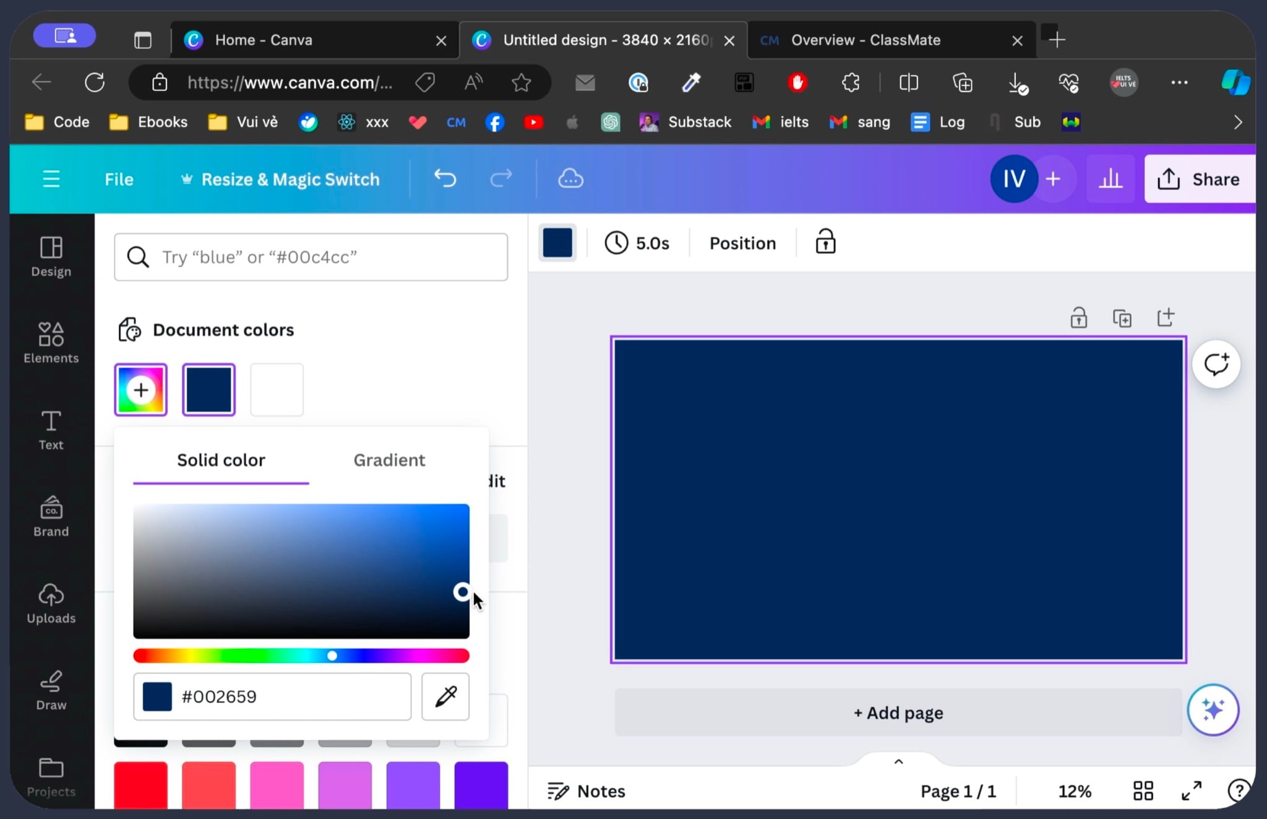Click the Share button

point(1200,179)
